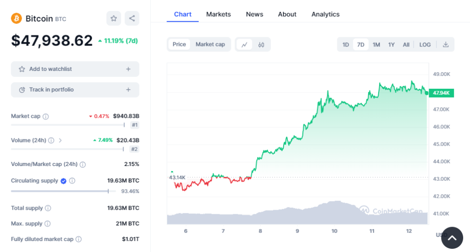Select the 1Y time range button
This screenshot has width=470, height=252.
[391, 45]
